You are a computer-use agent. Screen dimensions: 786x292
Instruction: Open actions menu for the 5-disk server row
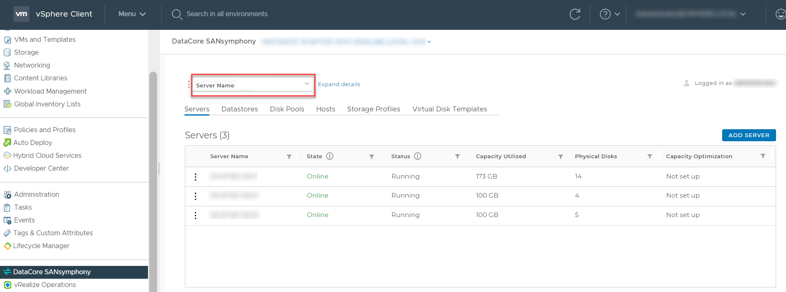pos(196,215)
